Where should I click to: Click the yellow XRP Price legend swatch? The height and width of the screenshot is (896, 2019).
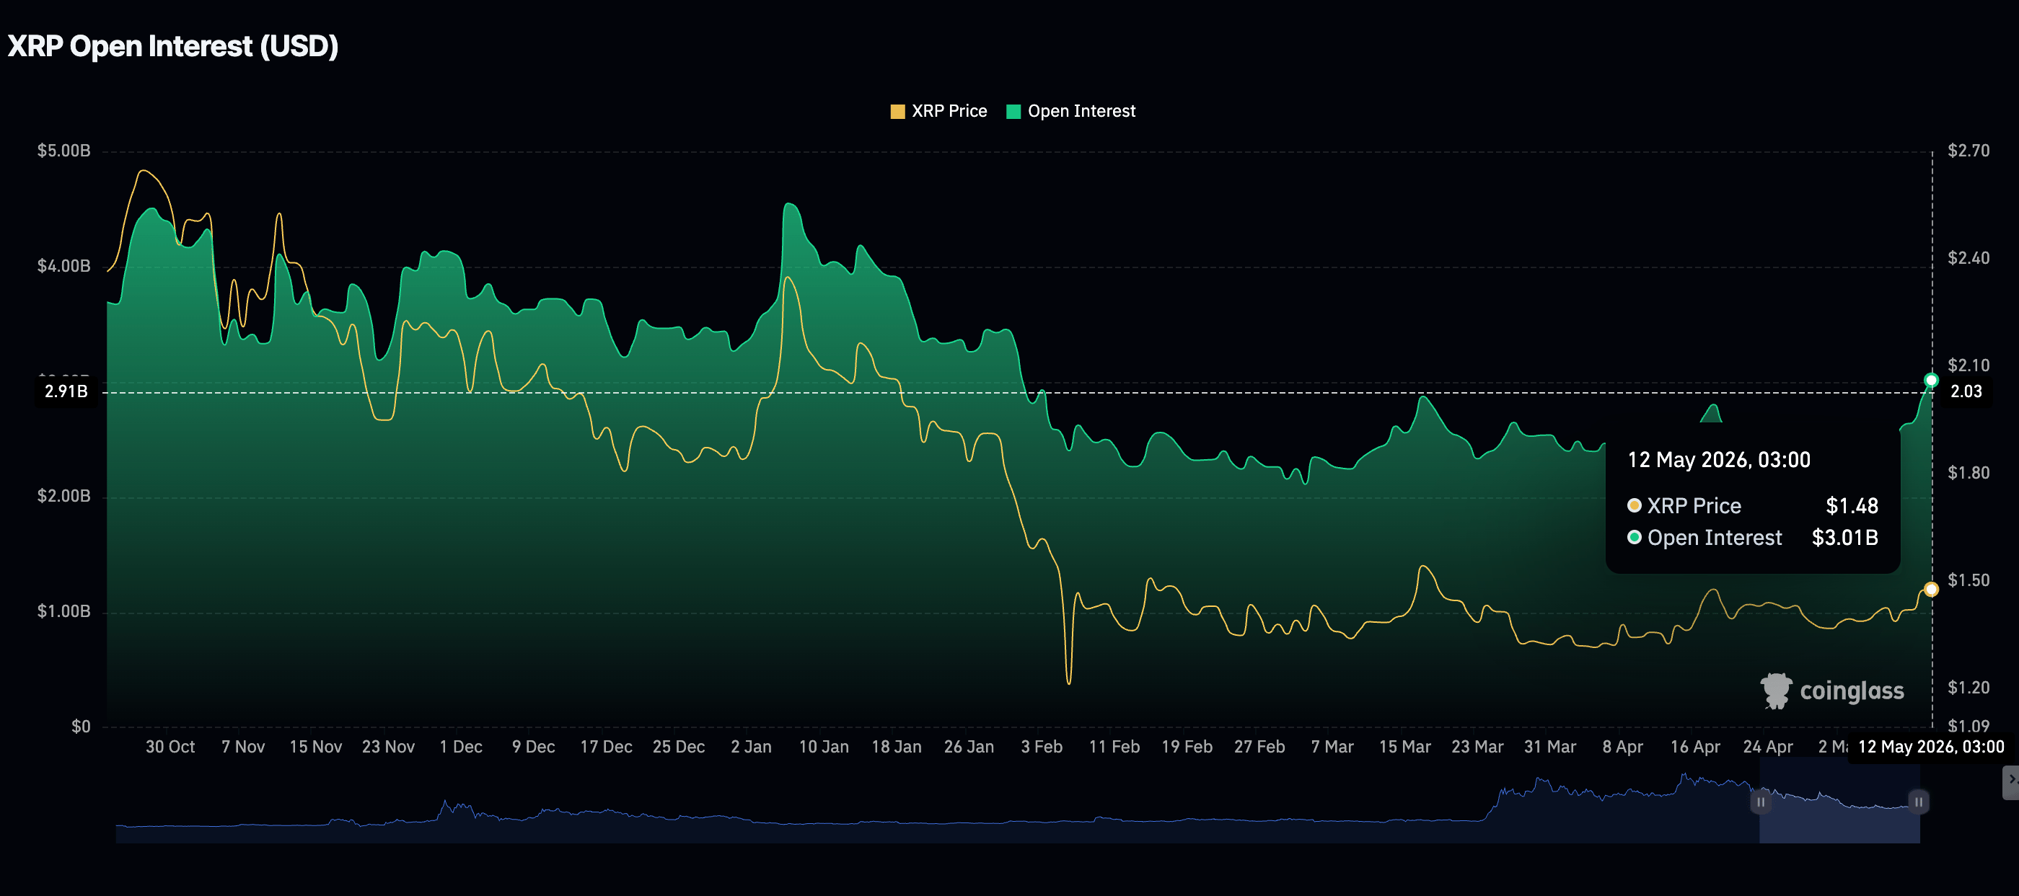[897, 111]
